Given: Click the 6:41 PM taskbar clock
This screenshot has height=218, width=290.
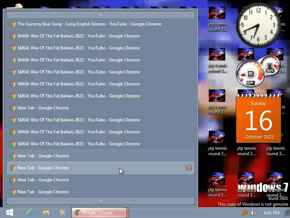Looking at the screenshot, I should point(272,213).
